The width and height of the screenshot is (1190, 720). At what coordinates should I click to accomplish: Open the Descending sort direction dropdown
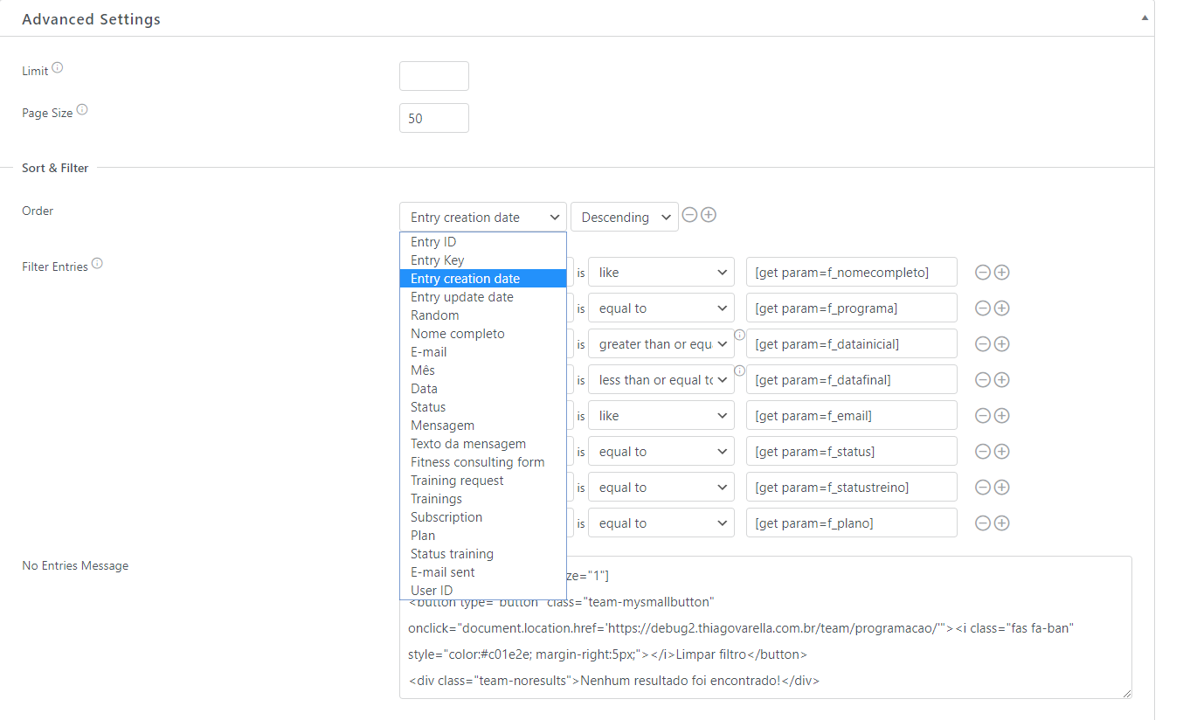tap(624, 218)
